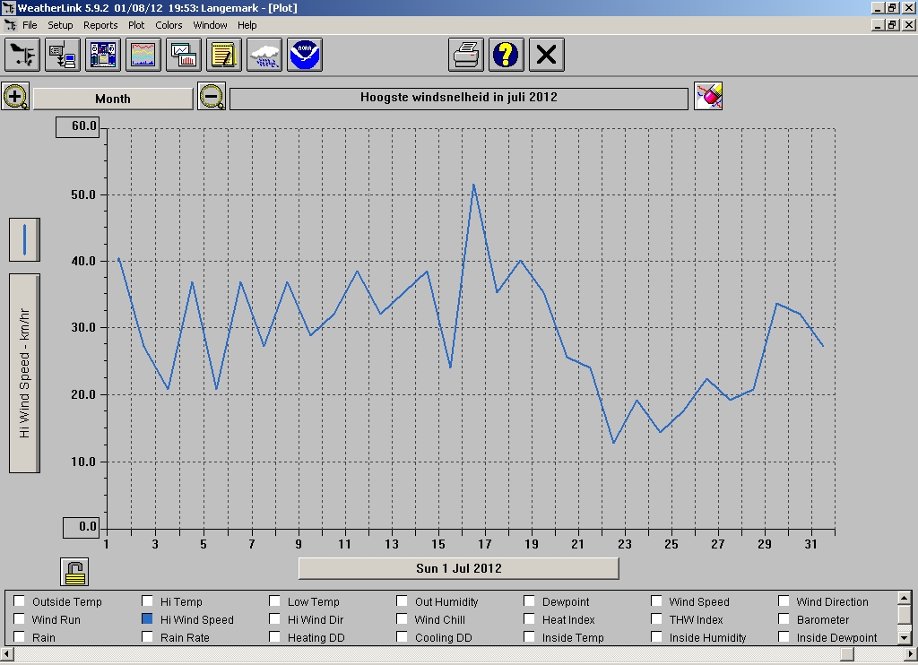Enable the Hi Temp checkbox
The height and width of the screenshot is (665, 918).
[x=147, y=601]
